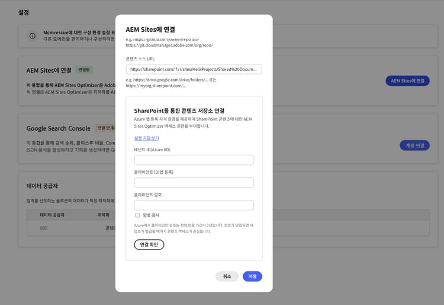Click the 연결 확인 button
Viewport: 444px width, 305px height.
click(x=149, y=245)
